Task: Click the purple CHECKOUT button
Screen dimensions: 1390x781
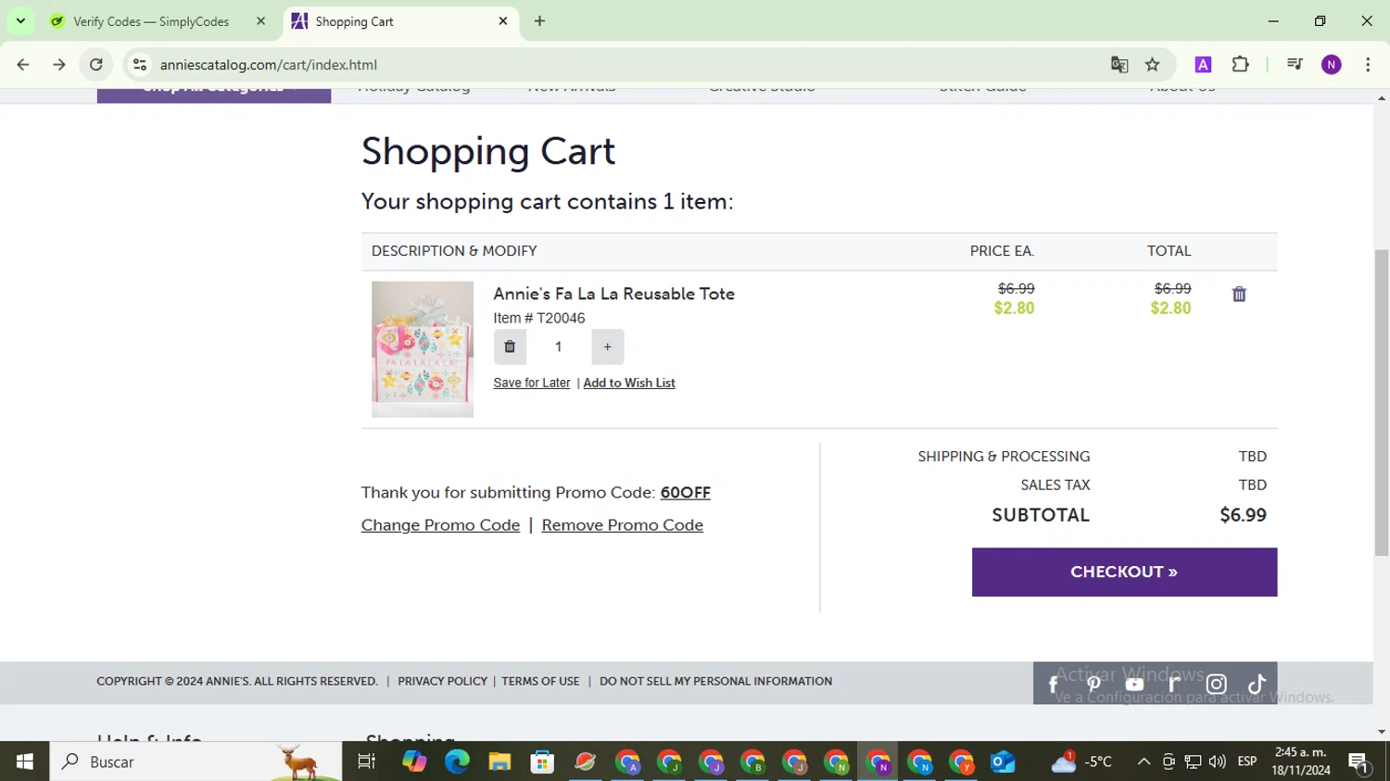Action: coord(1124,572)
